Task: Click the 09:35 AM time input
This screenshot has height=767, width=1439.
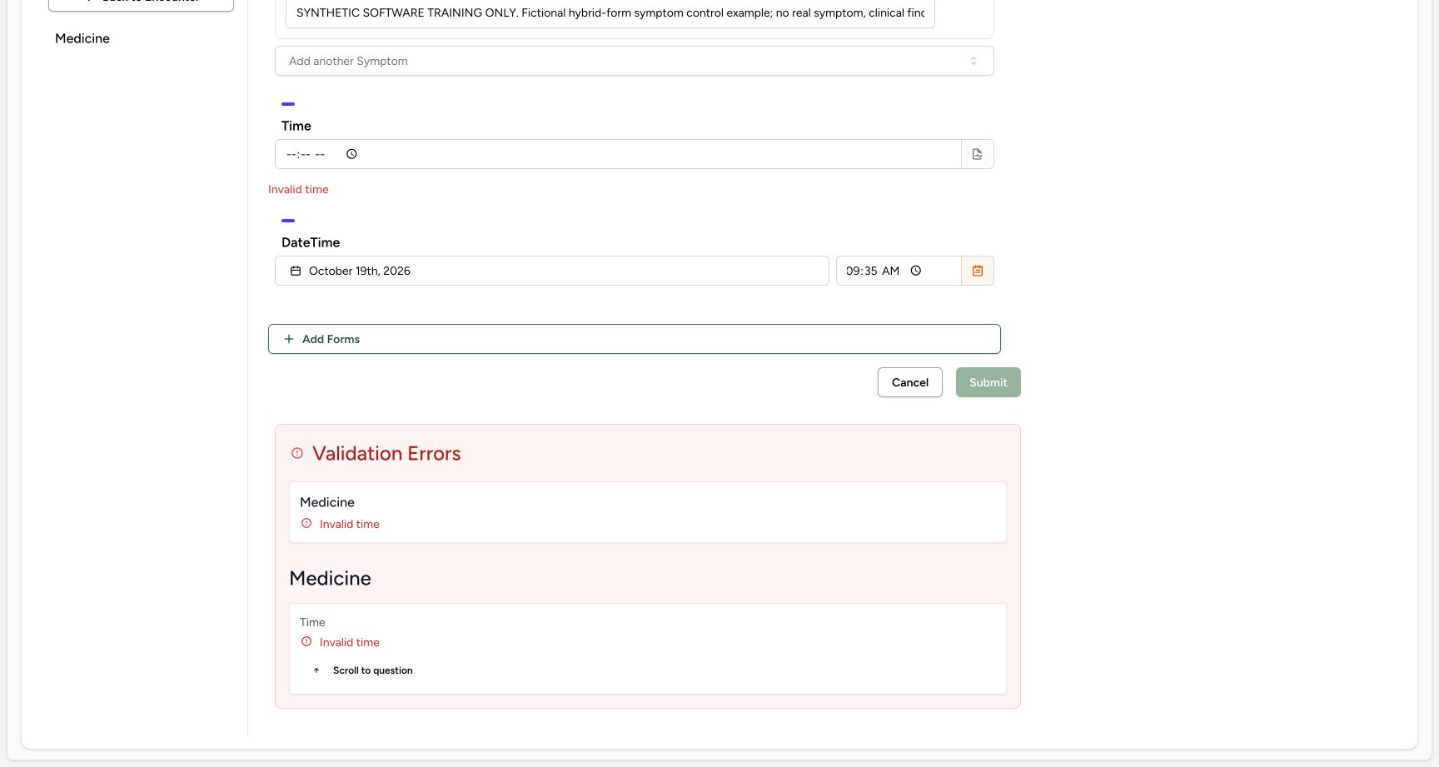Action: click(x=899, y=271)
